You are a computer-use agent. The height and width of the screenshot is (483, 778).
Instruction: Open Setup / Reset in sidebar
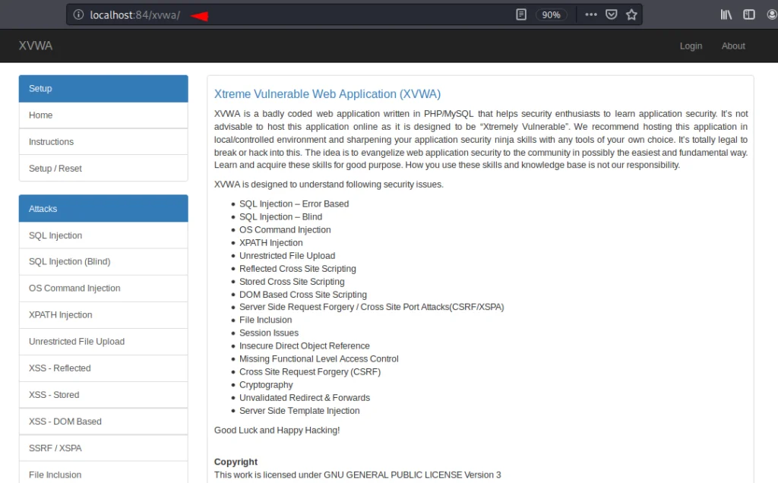point(103,168)
